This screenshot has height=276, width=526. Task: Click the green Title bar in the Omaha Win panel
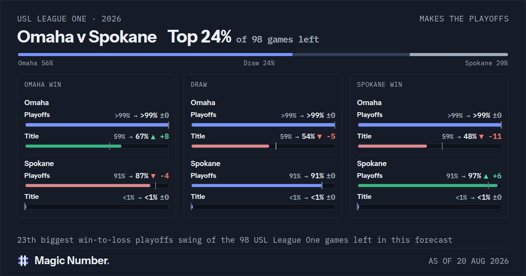[74, 146]
